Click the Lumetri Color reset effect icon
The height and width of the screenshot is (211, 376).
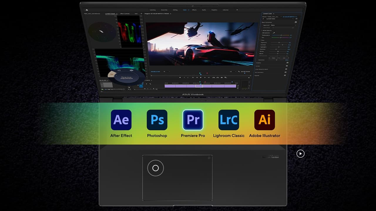pos(296,18)
